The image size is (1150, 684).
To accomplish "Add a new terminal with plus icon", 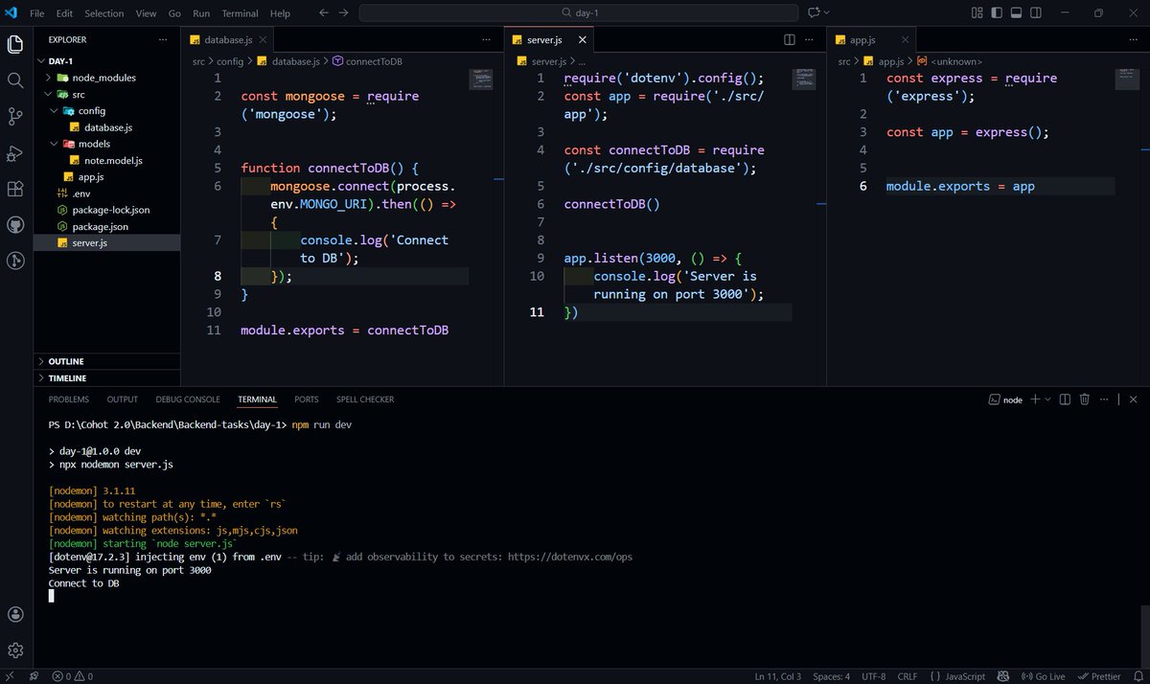I will pos(1035,399).
